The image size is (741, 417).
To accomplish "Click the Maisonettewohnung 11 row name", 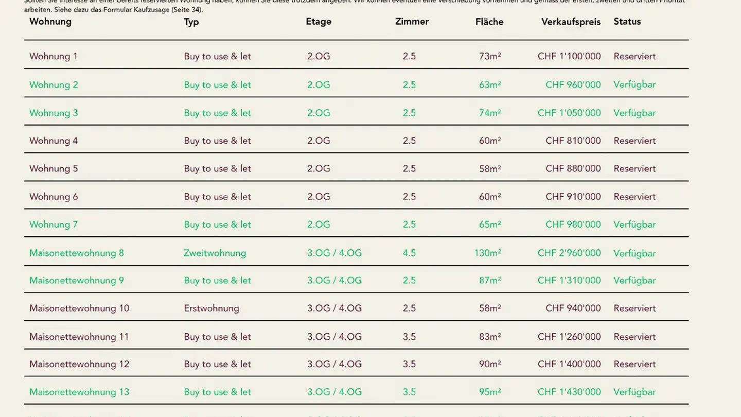I will click(79, 337).
